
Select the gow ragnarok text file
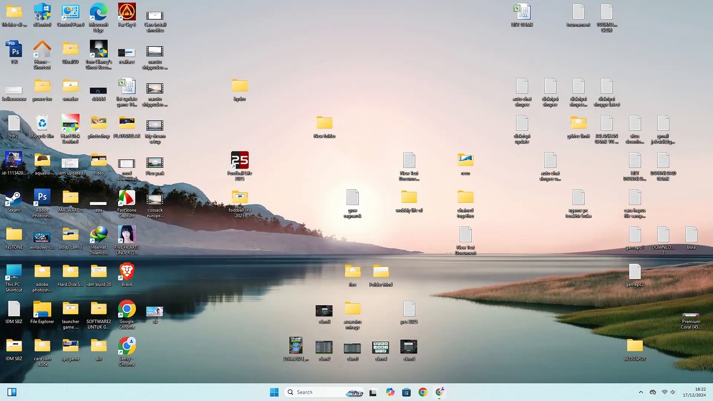tap(353, 204)
